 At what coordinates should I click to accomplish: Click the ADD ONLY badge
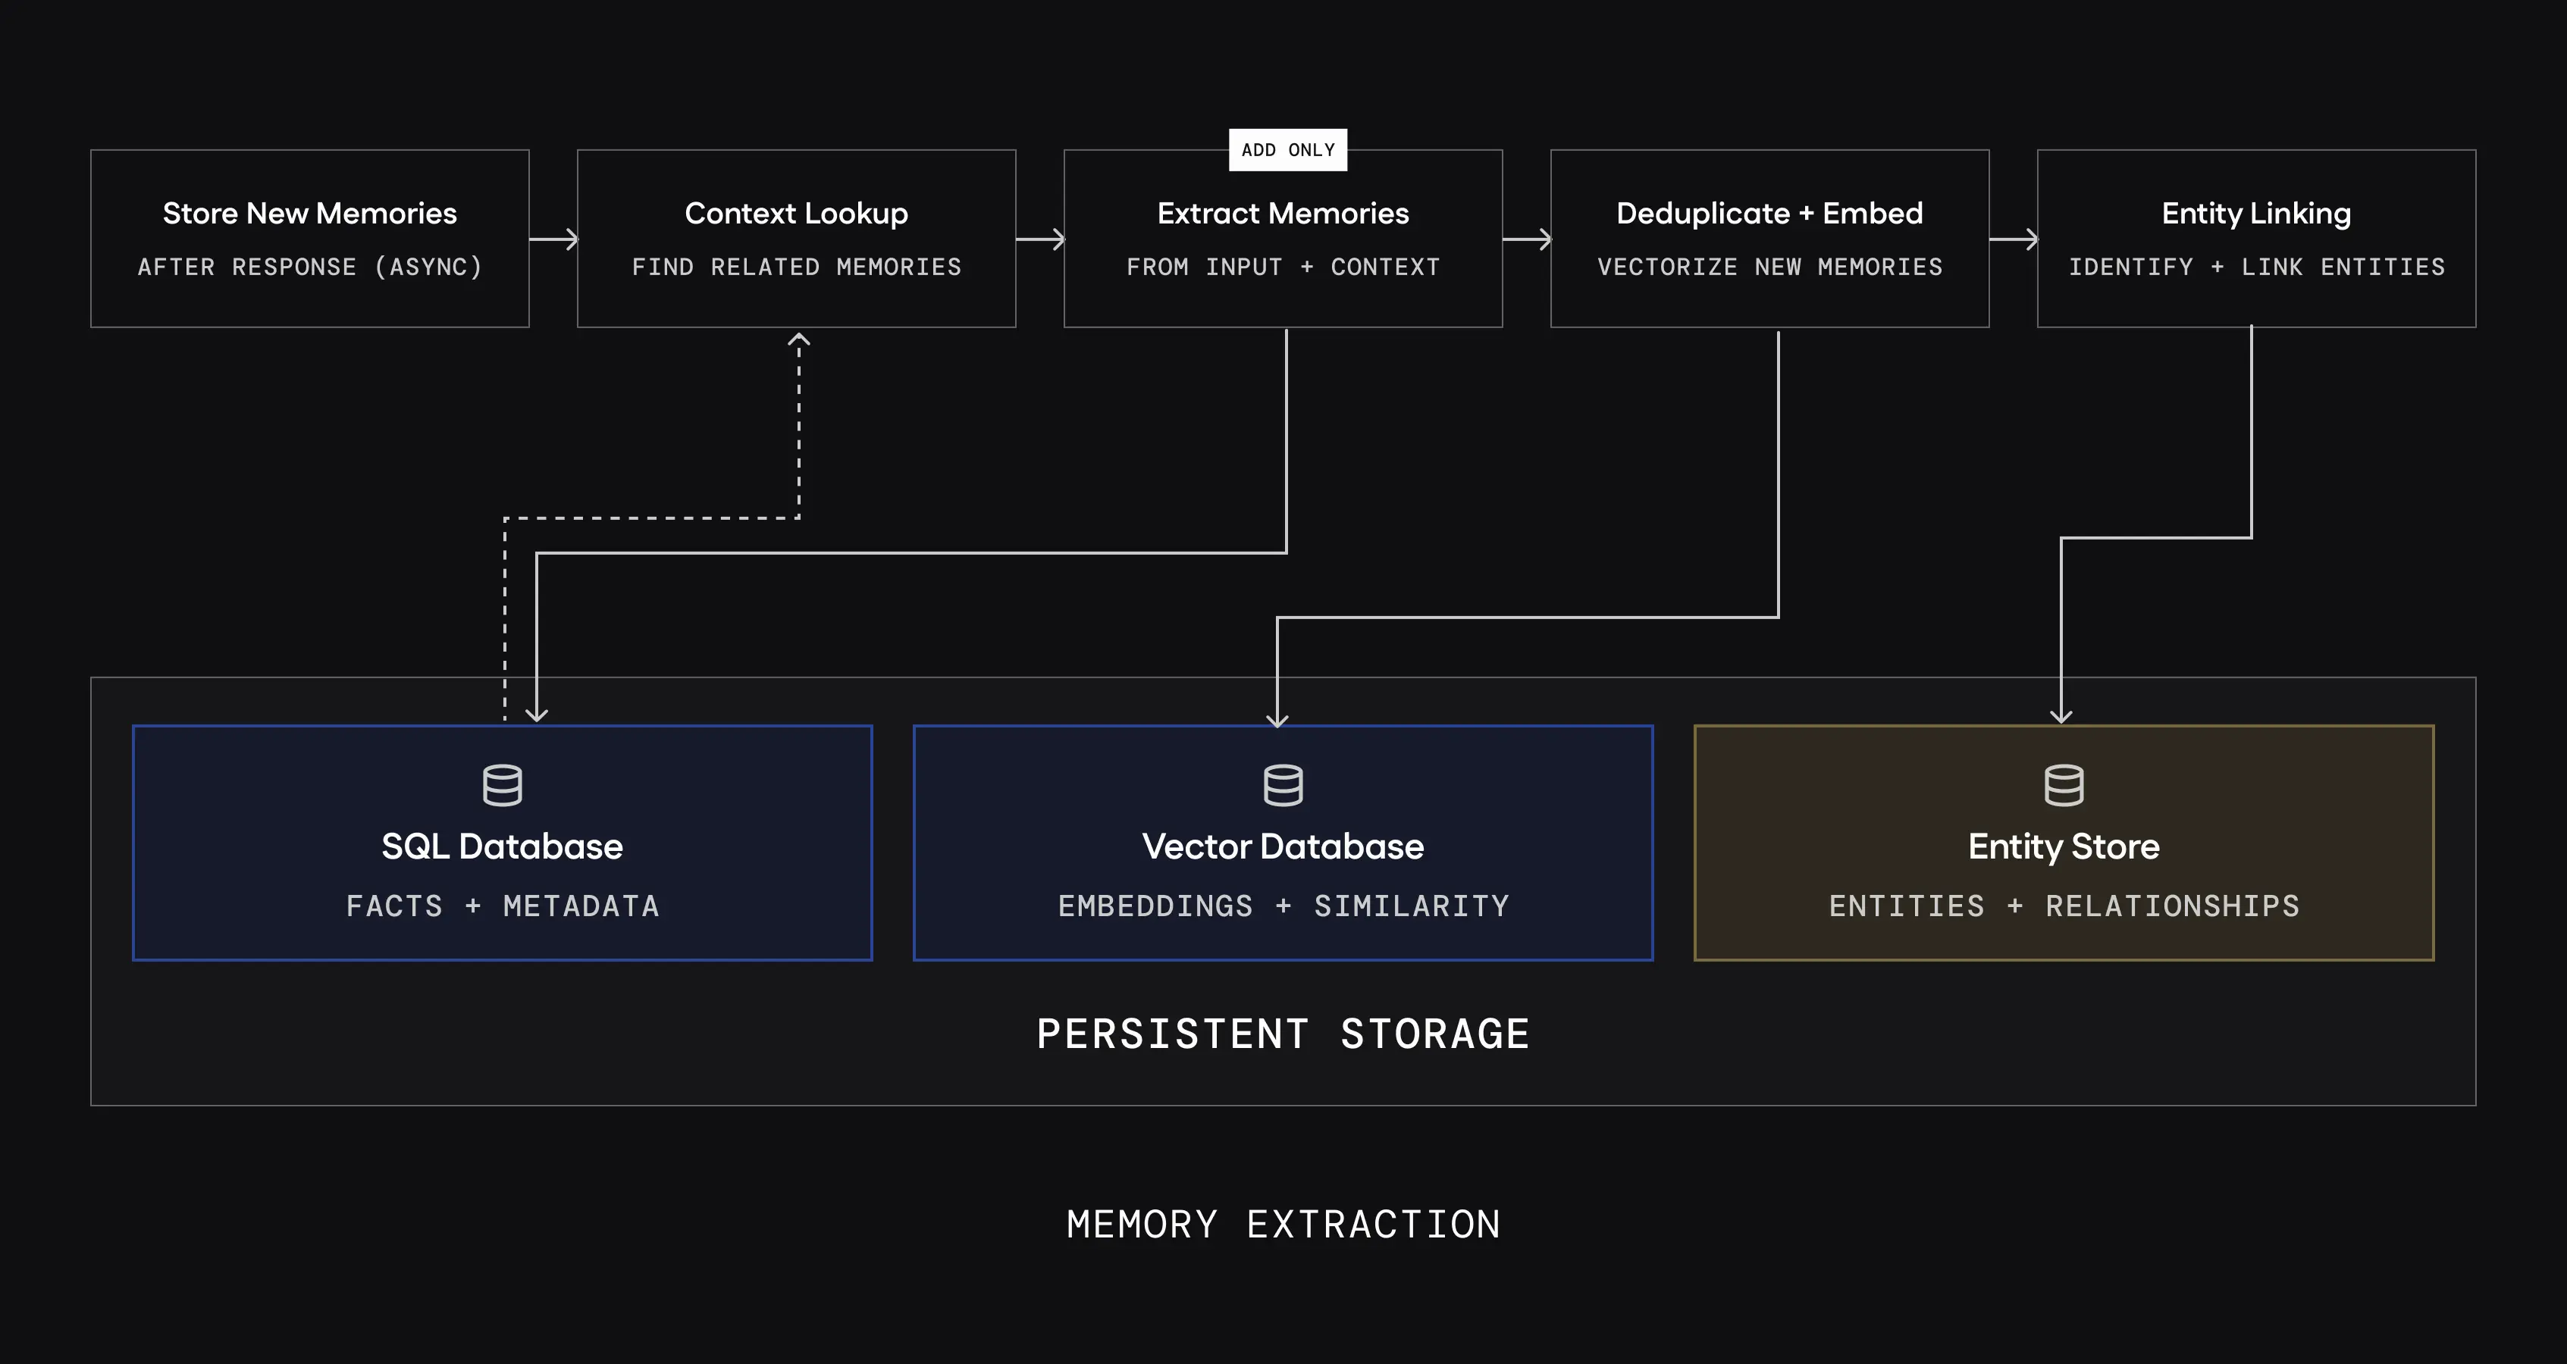1287,151
